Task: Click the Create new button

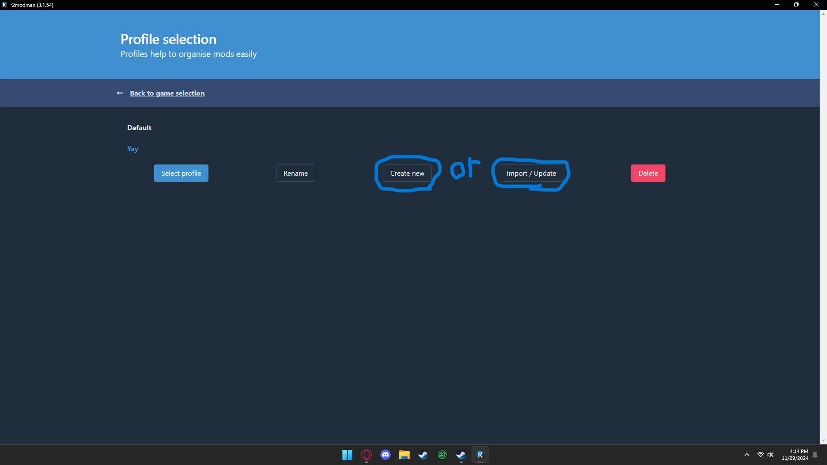Action: pyautogui.click(x=407, y=173)
